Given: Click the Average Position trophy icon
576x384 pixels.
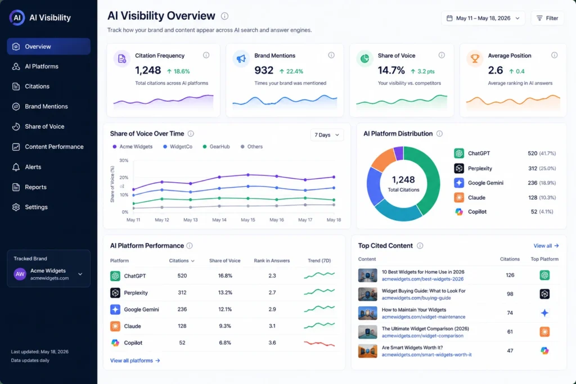Looking at the screenshot, I should 475,58.
